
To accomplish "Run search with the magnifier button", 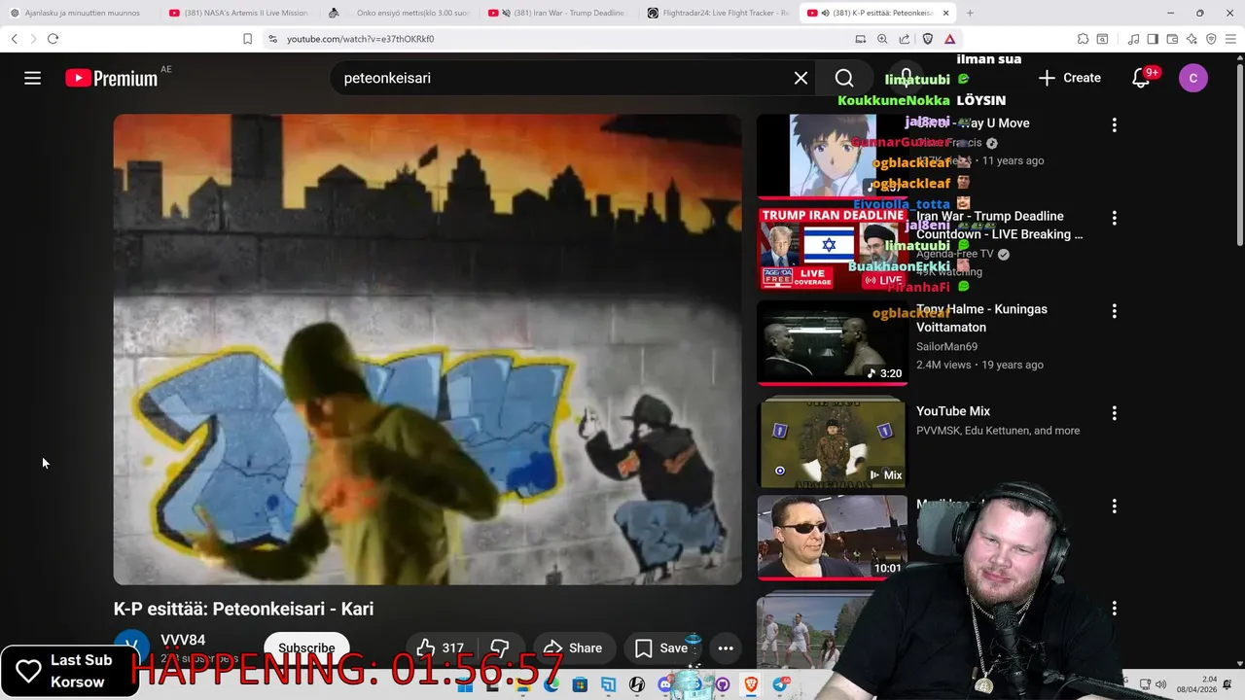I will click(844, 78).
